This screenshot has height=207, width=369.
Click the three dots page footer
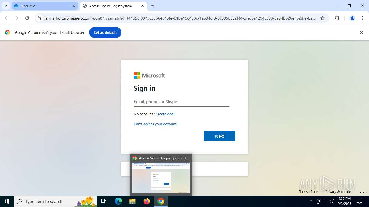pos(363,192)
